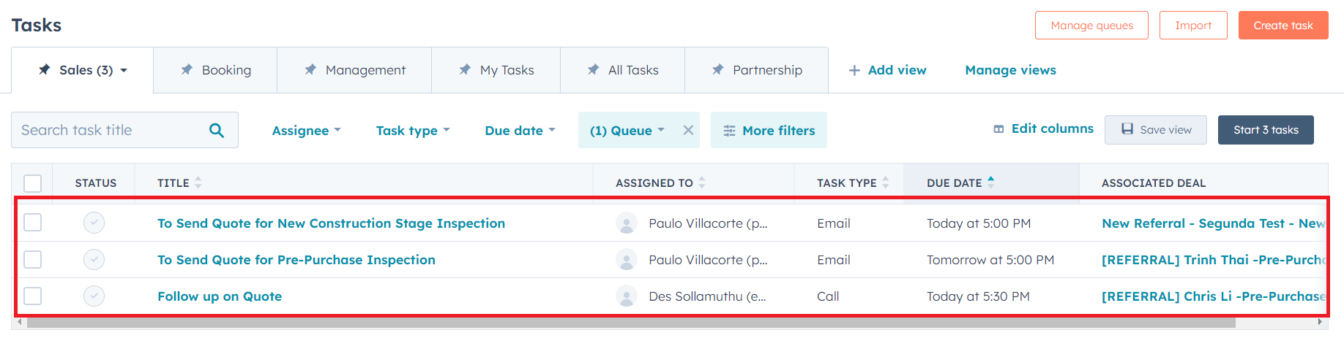Select checkbox for New Construction quote task
Viewport: 1344px width, 338px height.
click(33, 222)
